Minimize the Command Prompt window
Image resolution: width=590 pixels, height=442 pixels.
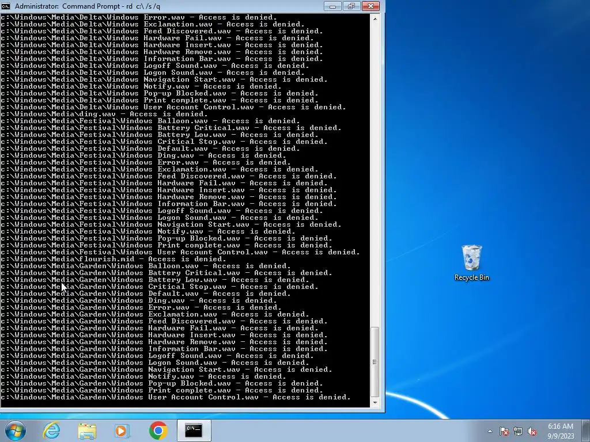click(332, 6)
